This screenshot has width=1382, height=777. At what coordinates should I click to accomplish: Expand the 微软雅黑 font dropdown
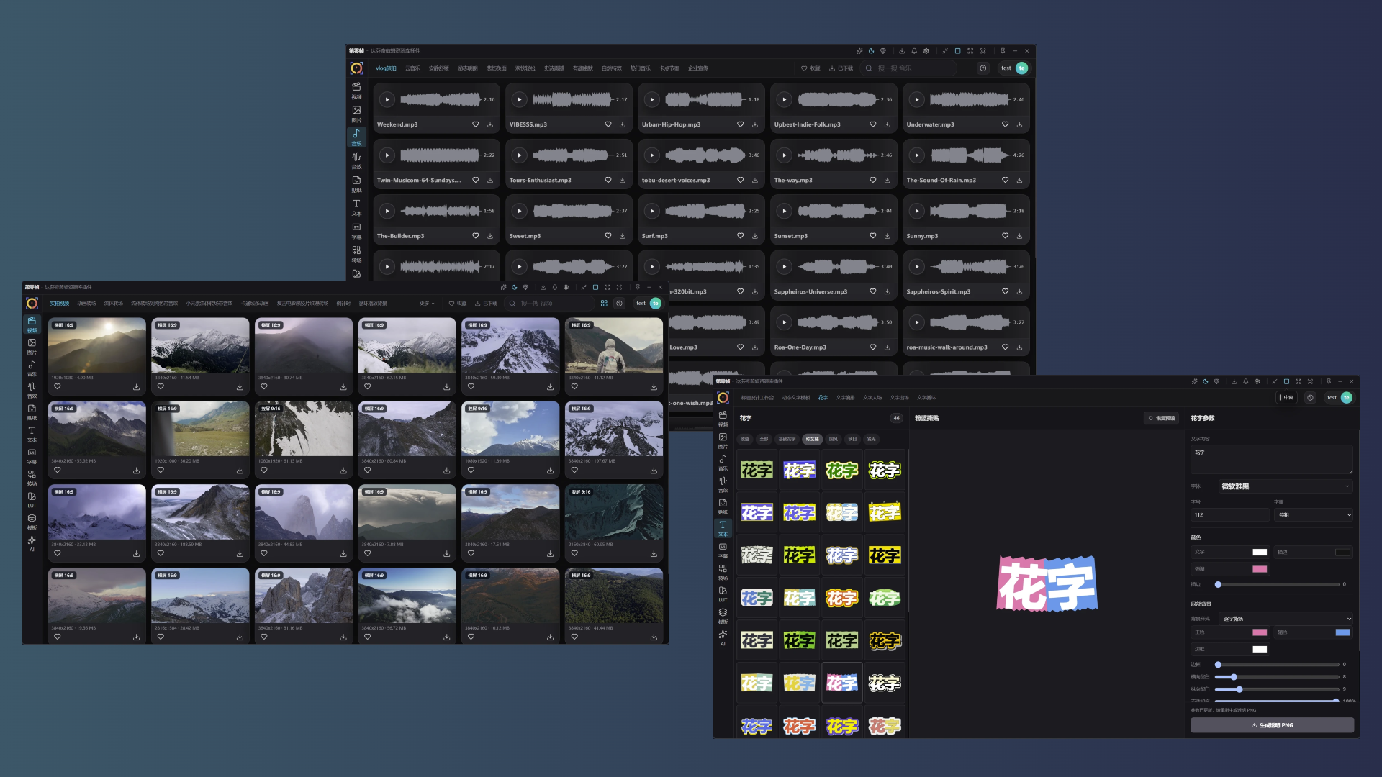pyautogui.click(x=1286, y=486)
